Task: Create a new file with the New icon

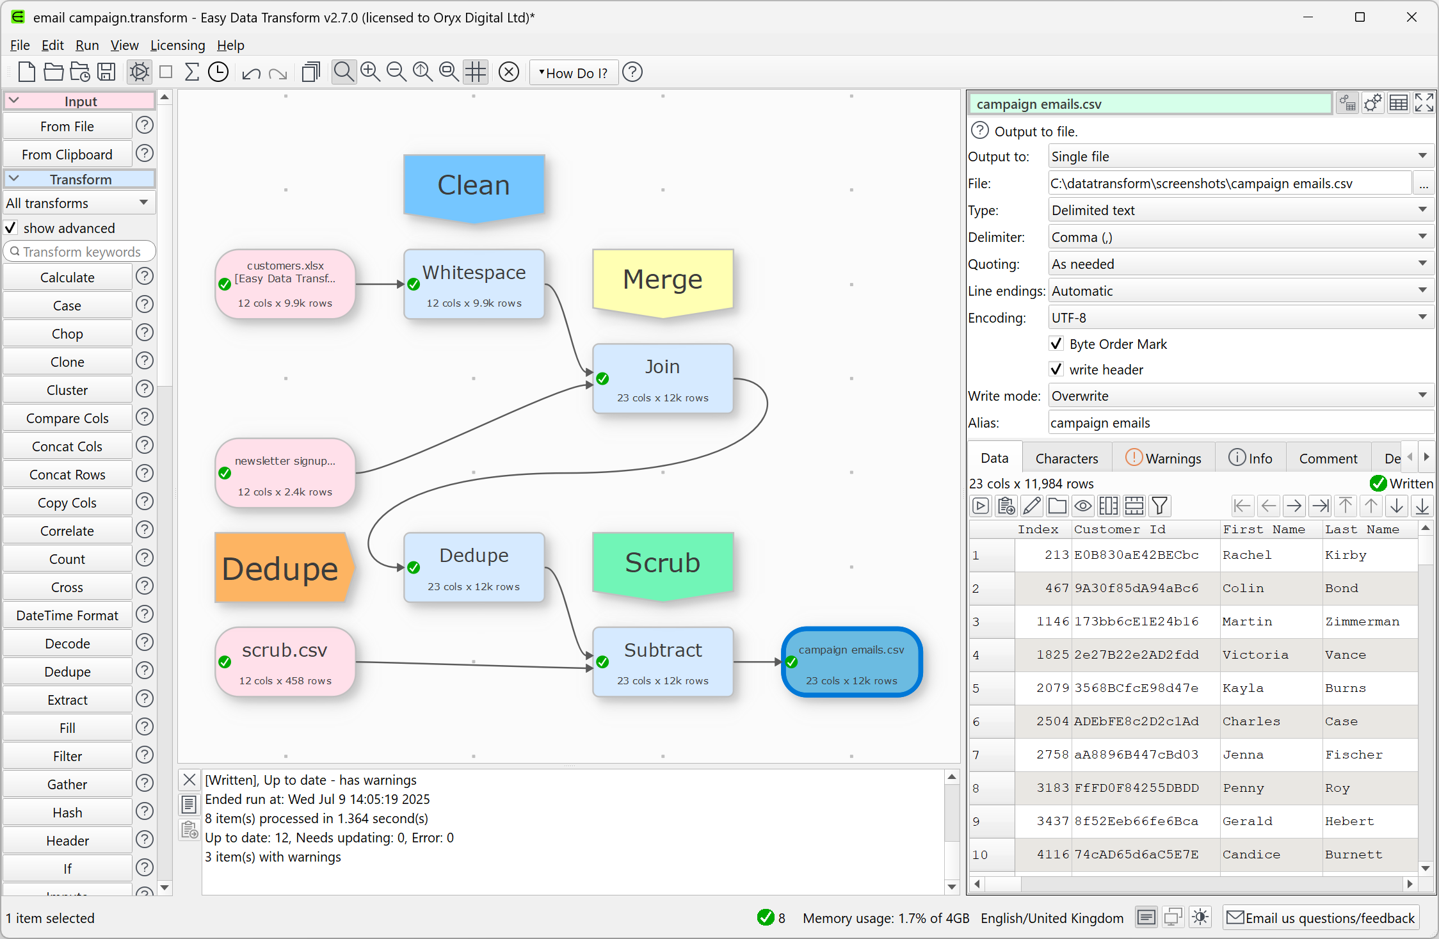Action: click(x=26, y=72)
